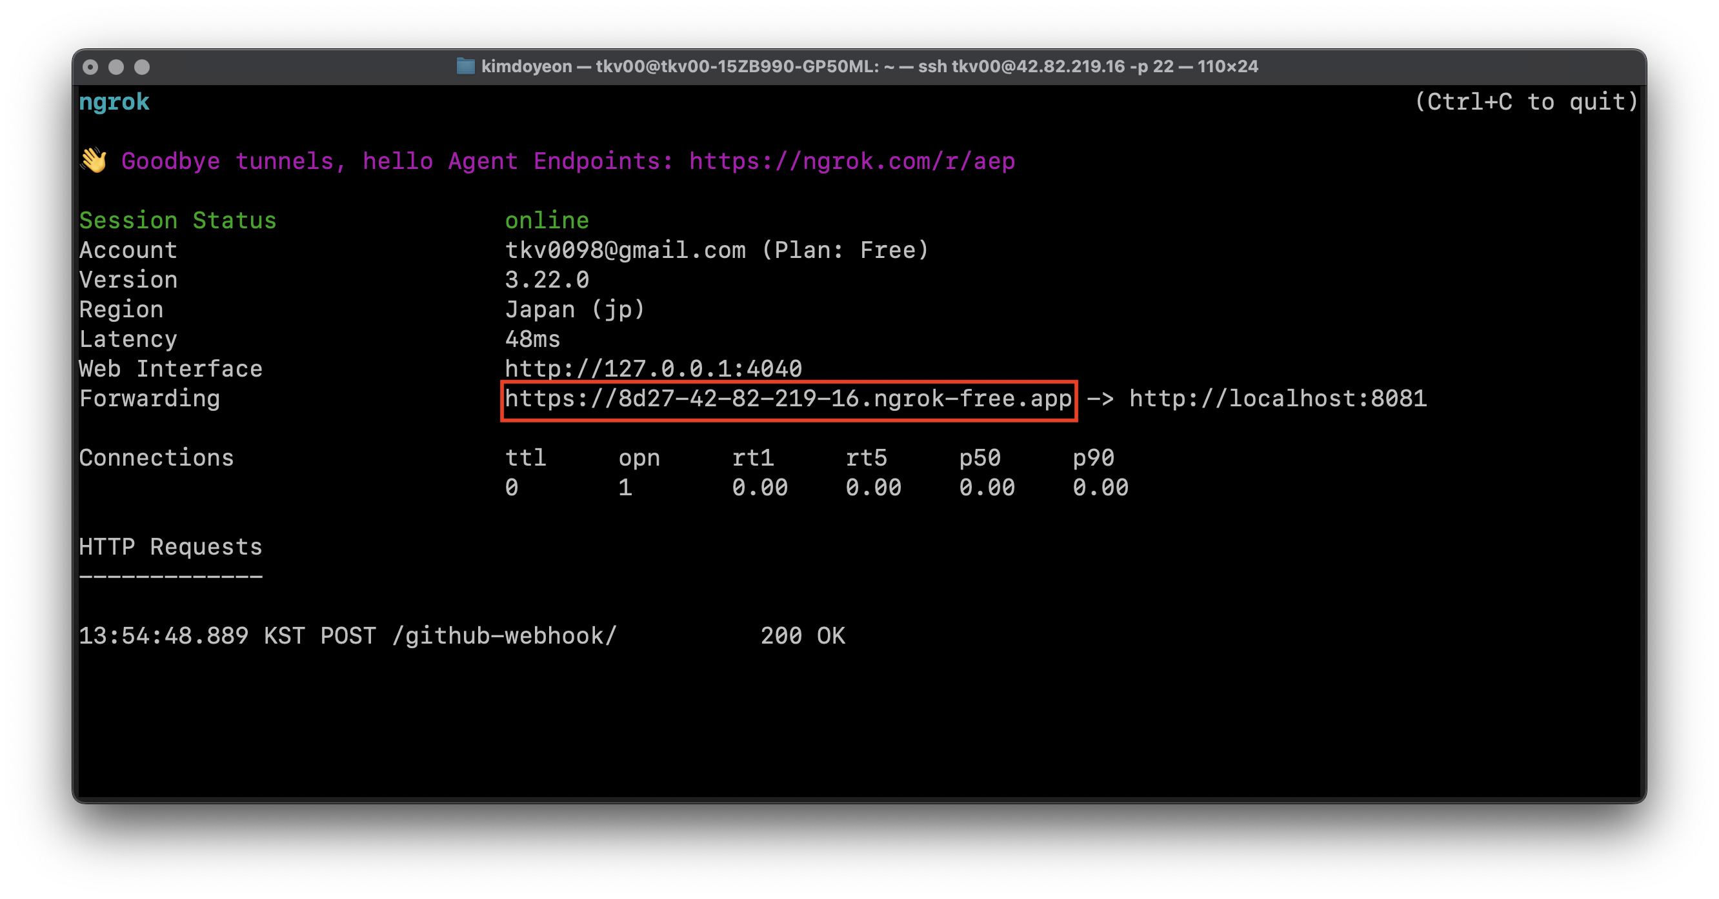The image size is (1719, 899).
Task: Zoom the terminal window
Action: pyautogui.click(x=142, y=66)
